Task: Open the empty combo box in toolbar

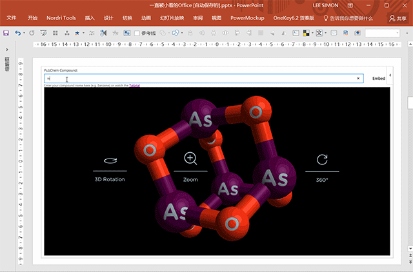Action: click(x=383, y=33)
